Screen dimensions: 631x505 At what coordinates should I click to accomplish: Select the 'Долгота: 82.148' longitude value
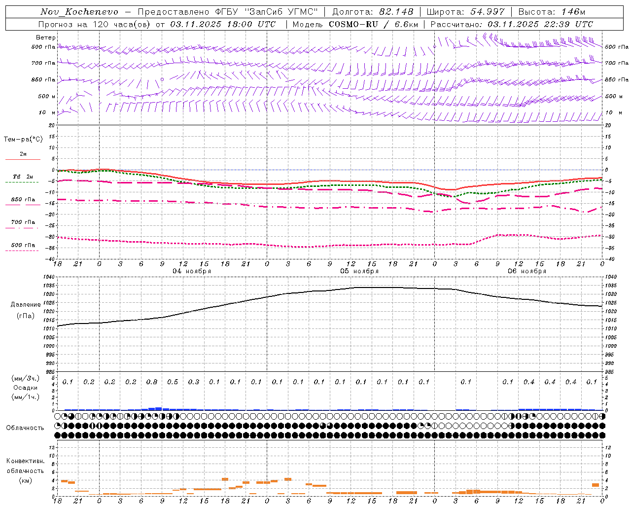point(373,12)
